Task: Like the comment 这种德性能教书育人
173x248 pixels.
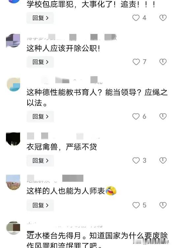Action: (136, 116)
